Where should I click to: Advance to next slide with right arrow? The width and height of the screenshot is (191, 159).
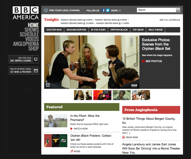pos(136,65)
